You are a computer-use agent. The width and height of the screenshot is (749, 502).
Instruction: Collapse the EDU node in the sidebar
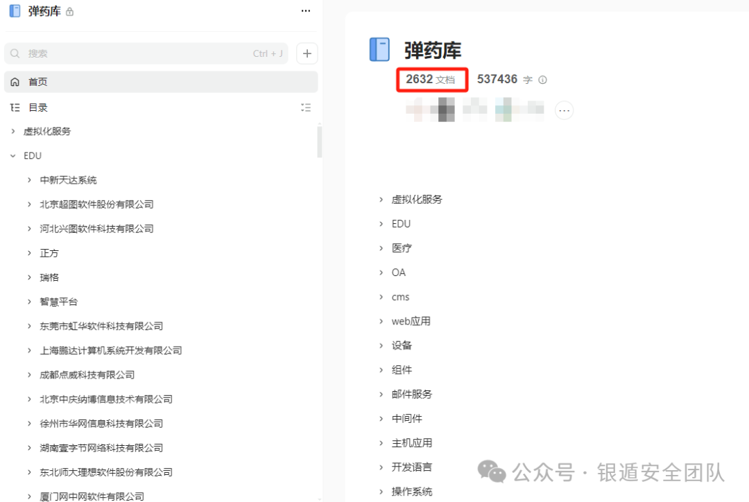[x=13, y=156]
